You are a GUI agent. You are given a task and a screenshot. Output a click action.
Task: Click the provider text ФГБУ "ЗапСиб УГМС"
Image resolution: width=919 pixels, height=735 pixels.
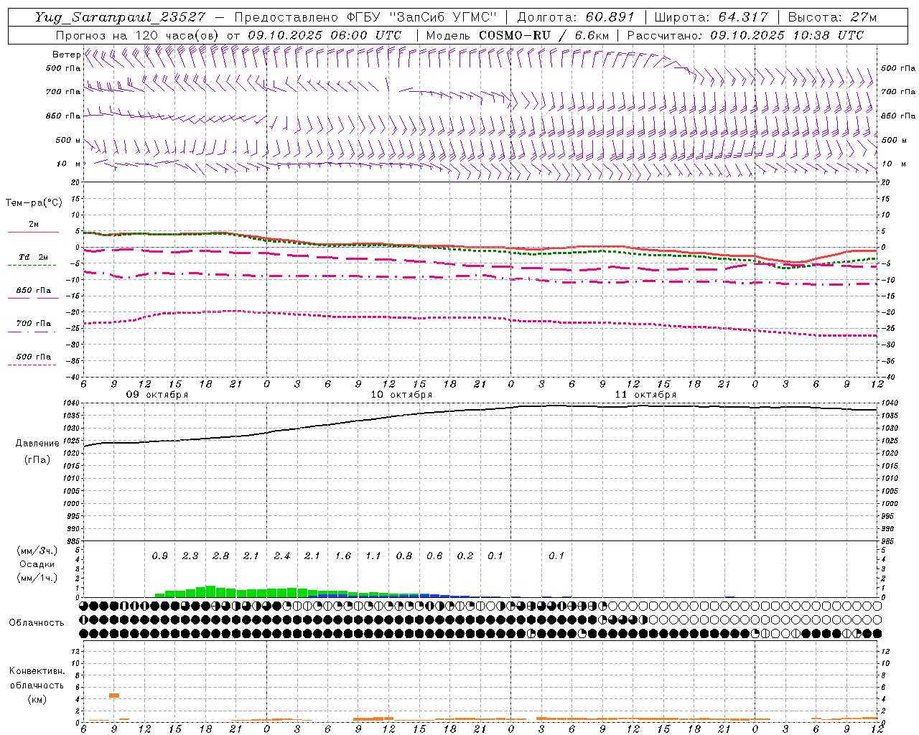point(420,17)
